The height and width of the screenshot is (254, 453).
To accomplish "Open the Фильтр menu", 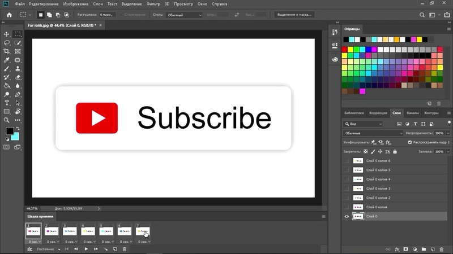I will 153,4.
